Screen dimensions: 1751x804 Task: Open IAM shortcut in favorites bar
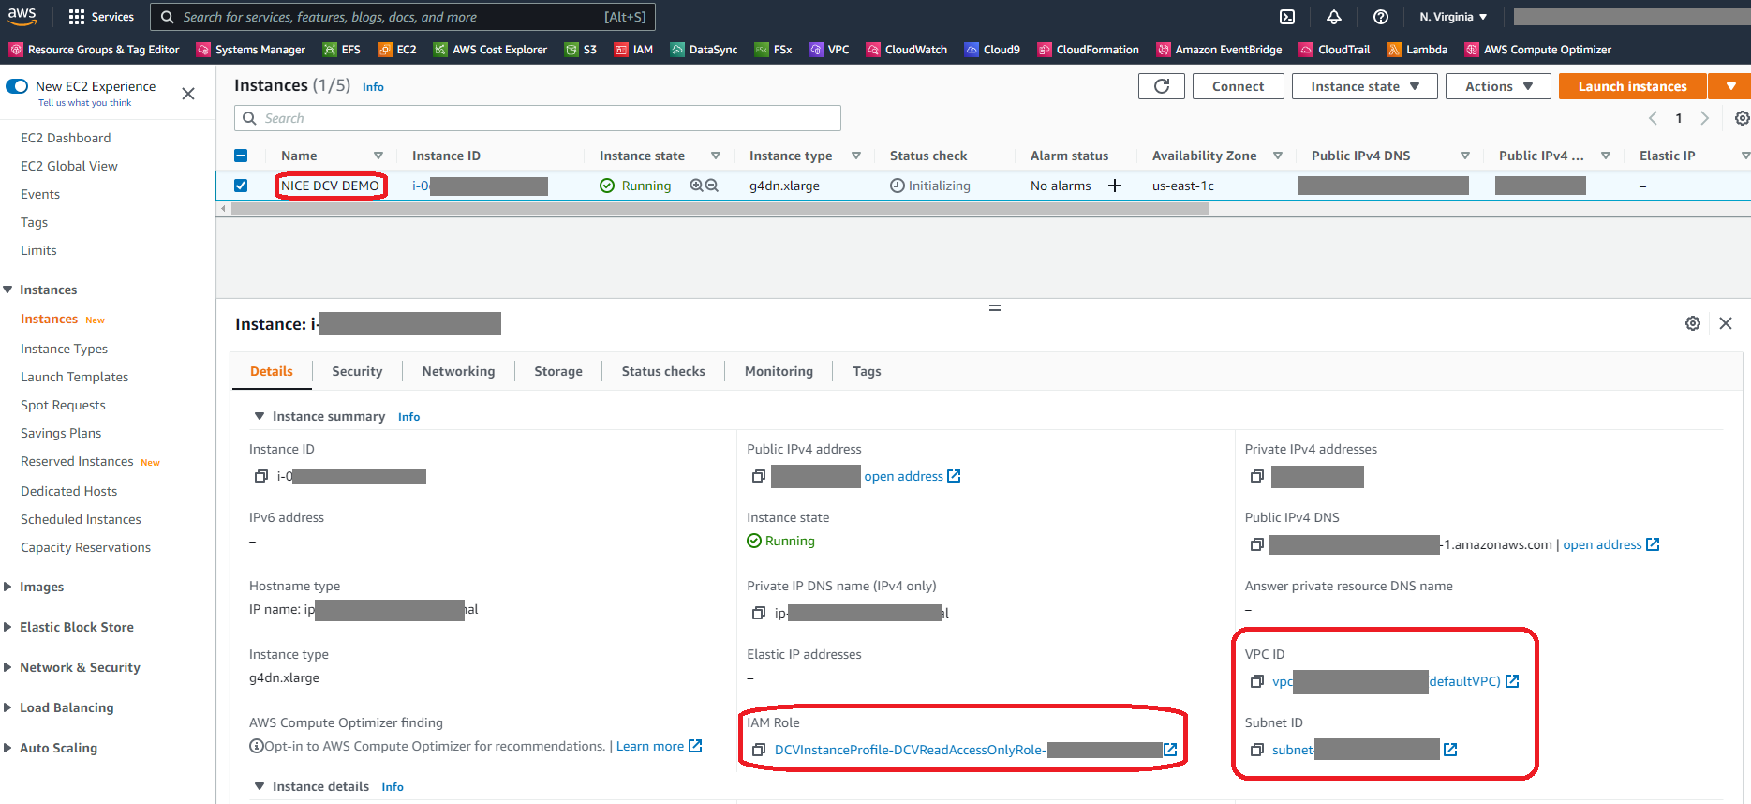(633, 50)
